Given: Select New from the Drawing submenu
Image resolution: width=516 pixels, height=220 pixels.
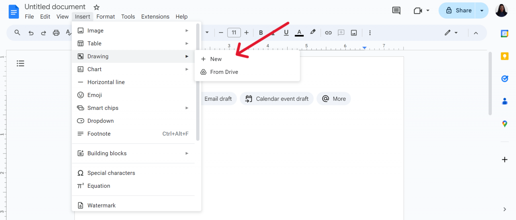Looking at the screenshot, I should (216, 59).
